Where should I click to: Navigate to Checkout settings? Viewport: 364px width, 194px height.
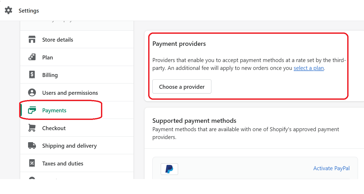54,128
